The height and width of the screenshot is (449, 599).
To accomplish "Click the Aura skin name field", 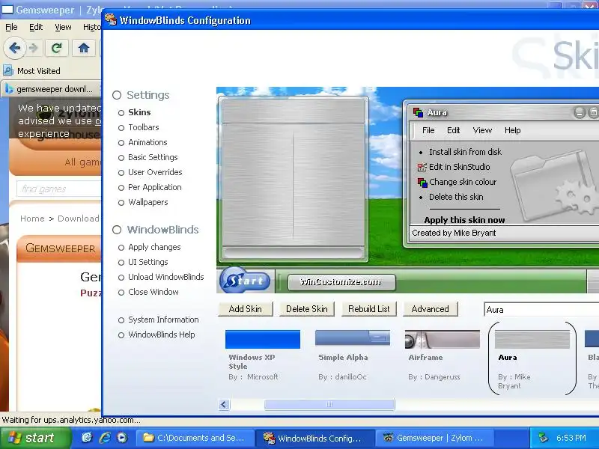I will (541, 310).
